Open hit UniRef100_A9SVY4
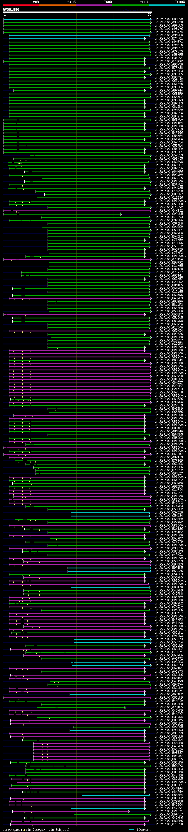The height and width of the screenshot is (832, 188). coord(168,32)
